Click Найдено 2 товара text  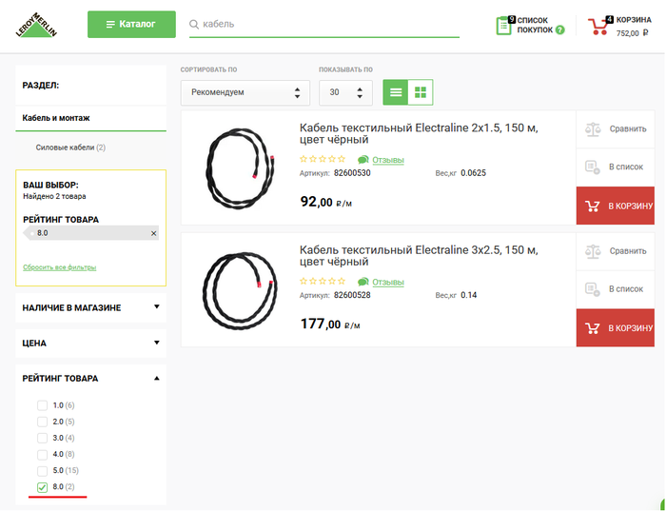tap(54, 196)
